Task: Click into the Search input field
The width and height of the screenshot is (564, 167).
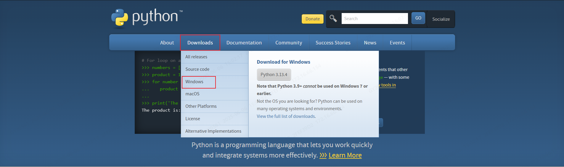Action: pyautogui.click(x=375, y=18)
